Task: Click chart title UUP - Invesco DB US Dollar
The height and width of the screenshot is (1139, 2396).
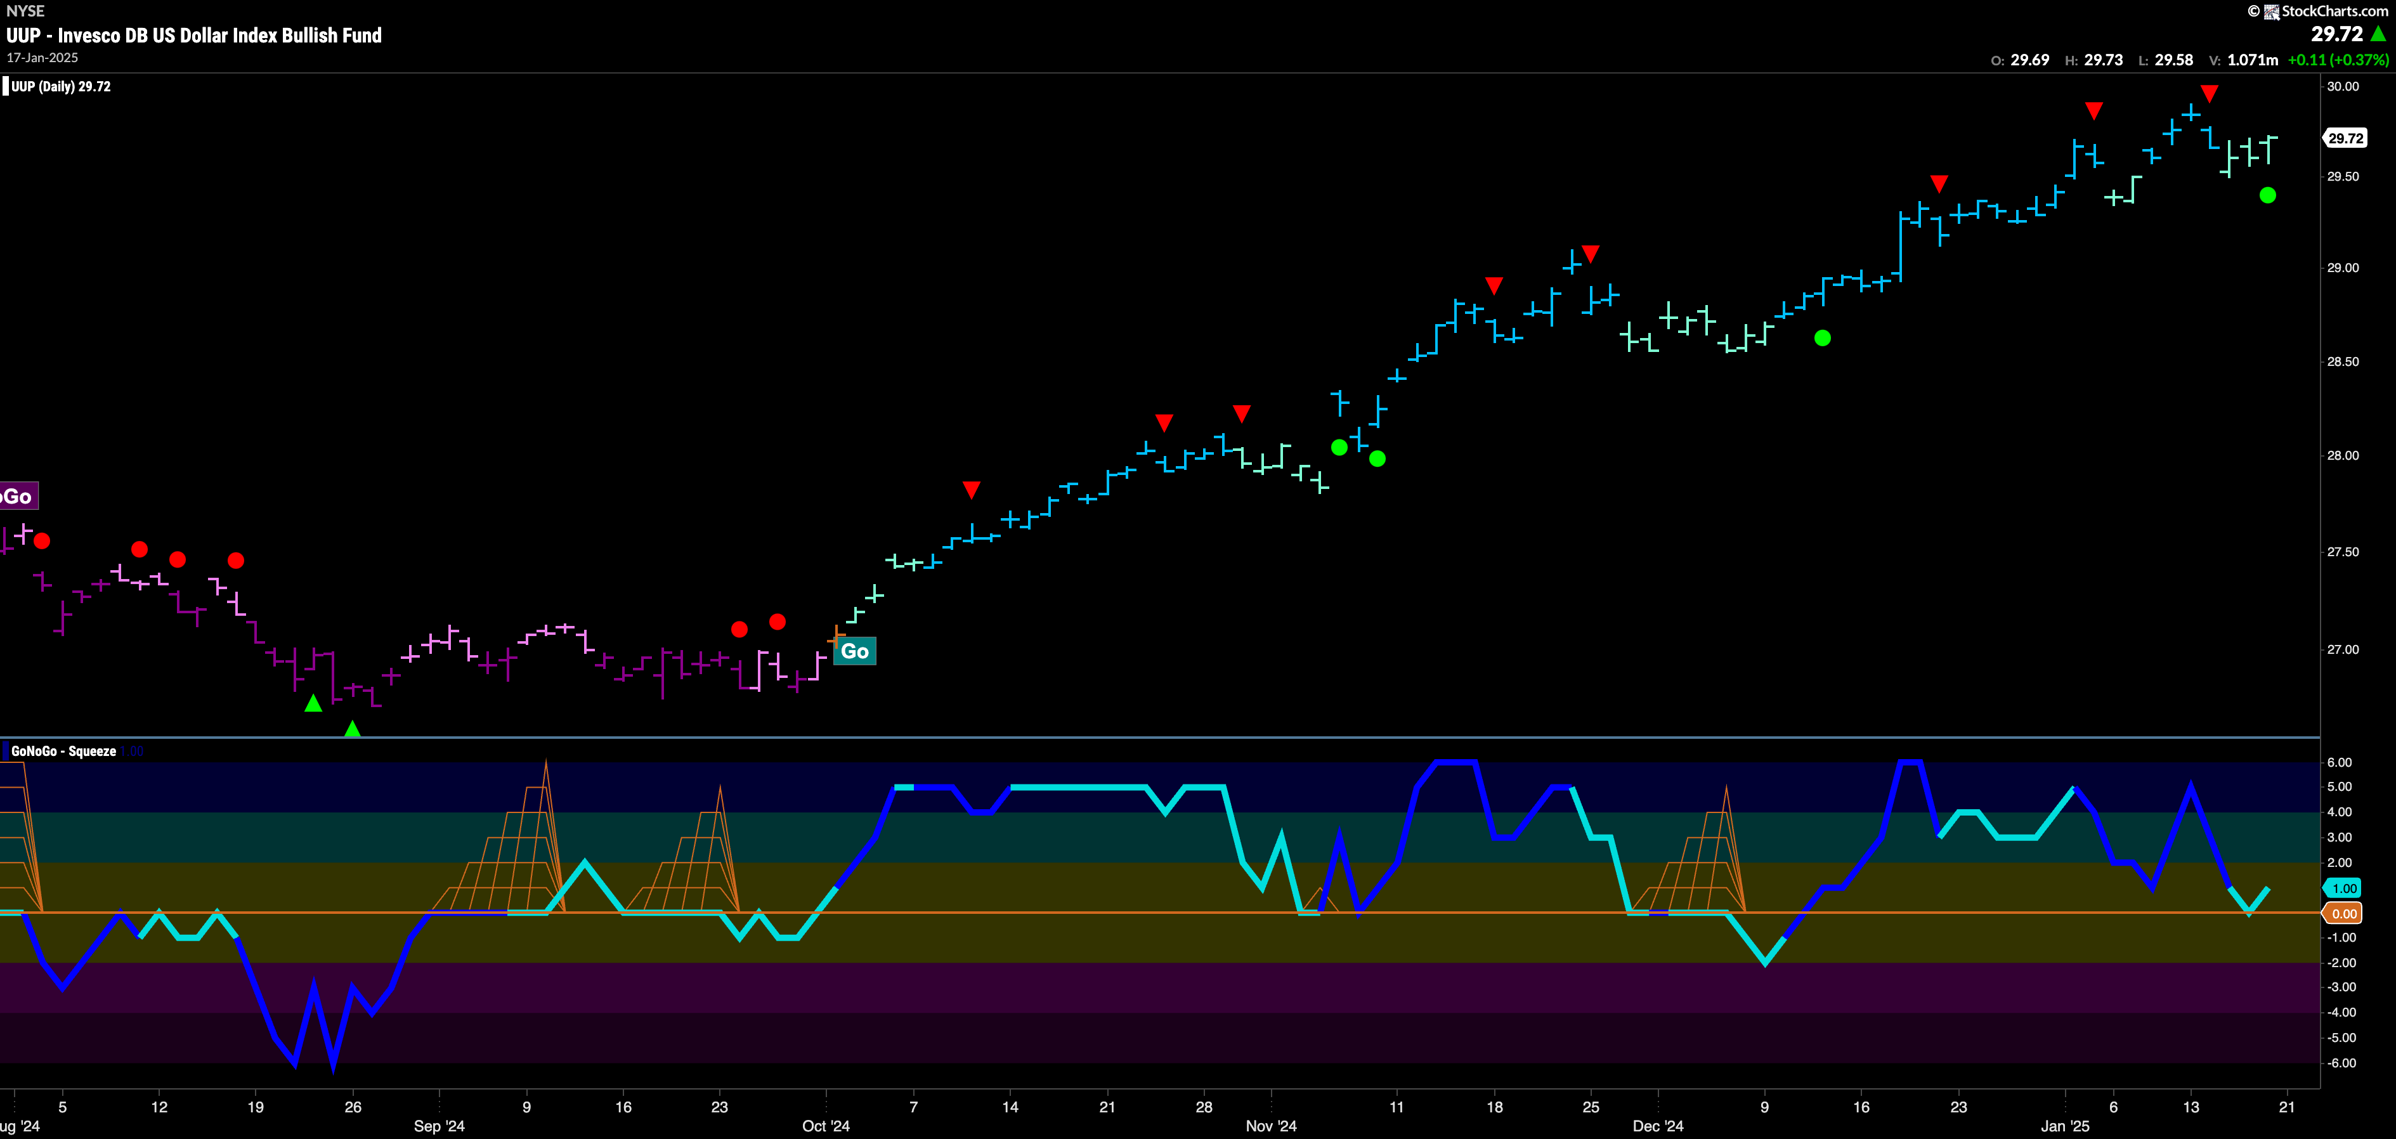Action: (x=195, y=36)
